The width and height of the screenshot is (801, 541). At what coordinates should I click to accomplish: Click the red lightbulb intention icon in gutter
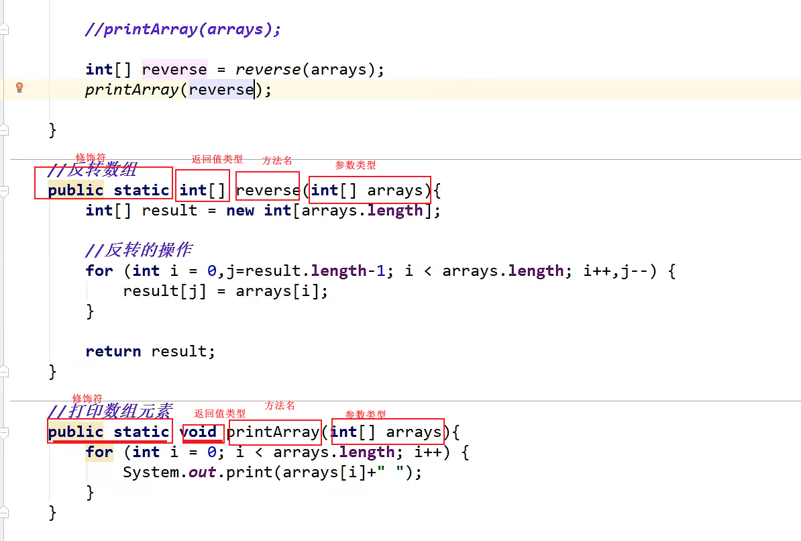coord(19,87)
